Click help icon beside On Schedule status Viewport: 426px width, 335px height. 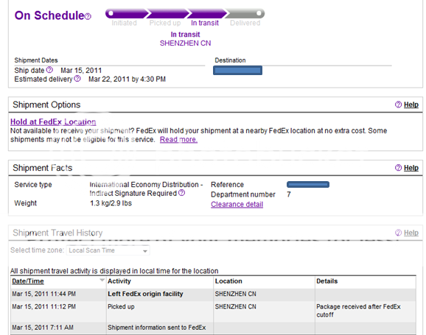pos(88,17)
